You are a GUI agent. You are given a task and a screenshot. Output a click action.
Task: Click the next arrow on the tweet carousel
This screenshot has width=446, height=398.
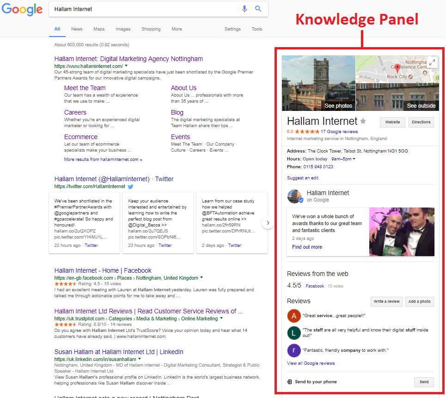click(268, 222)
